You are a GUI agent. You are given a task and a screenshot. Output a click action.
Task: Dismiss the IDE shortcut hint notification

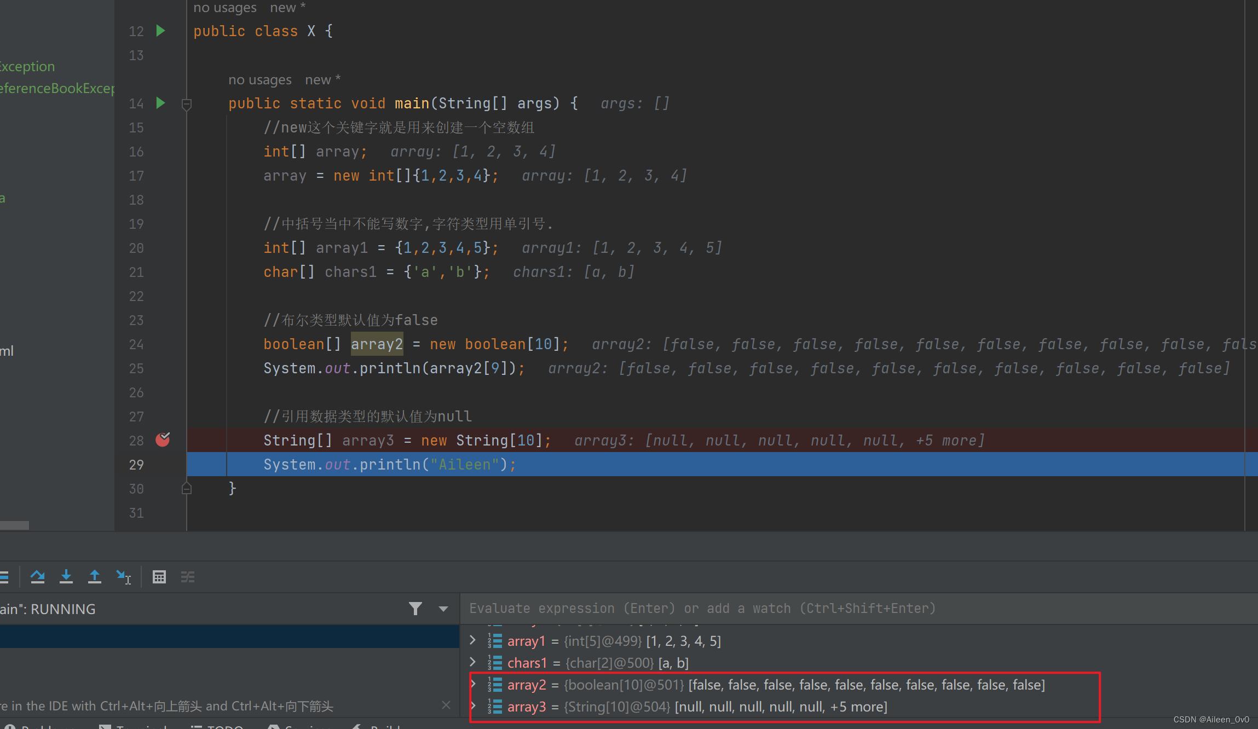pyautogui.click(x=446, y=705)
